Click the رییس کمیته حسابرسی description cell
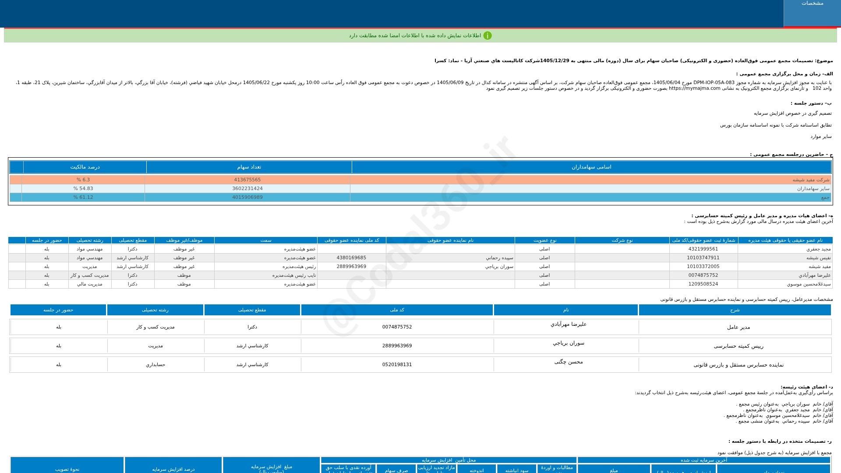841x473 pixels. pos(735,346)
